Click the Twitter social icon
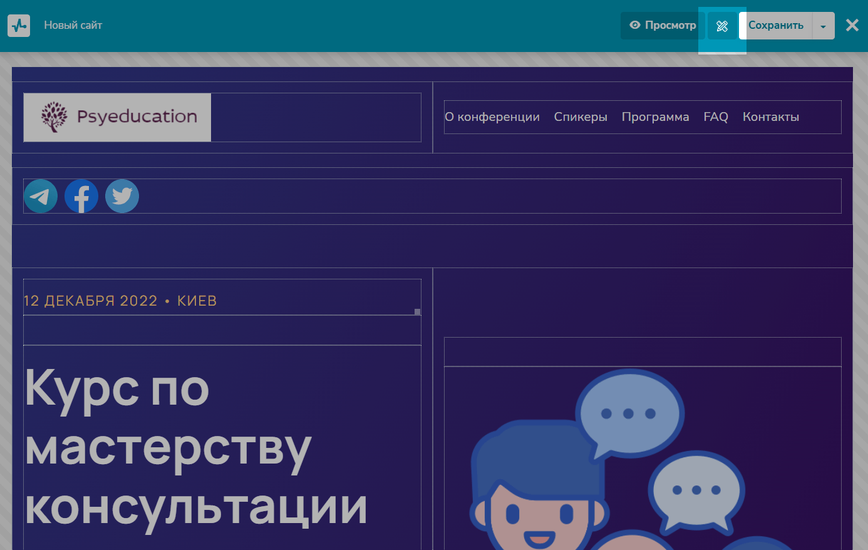 [122, 196]
